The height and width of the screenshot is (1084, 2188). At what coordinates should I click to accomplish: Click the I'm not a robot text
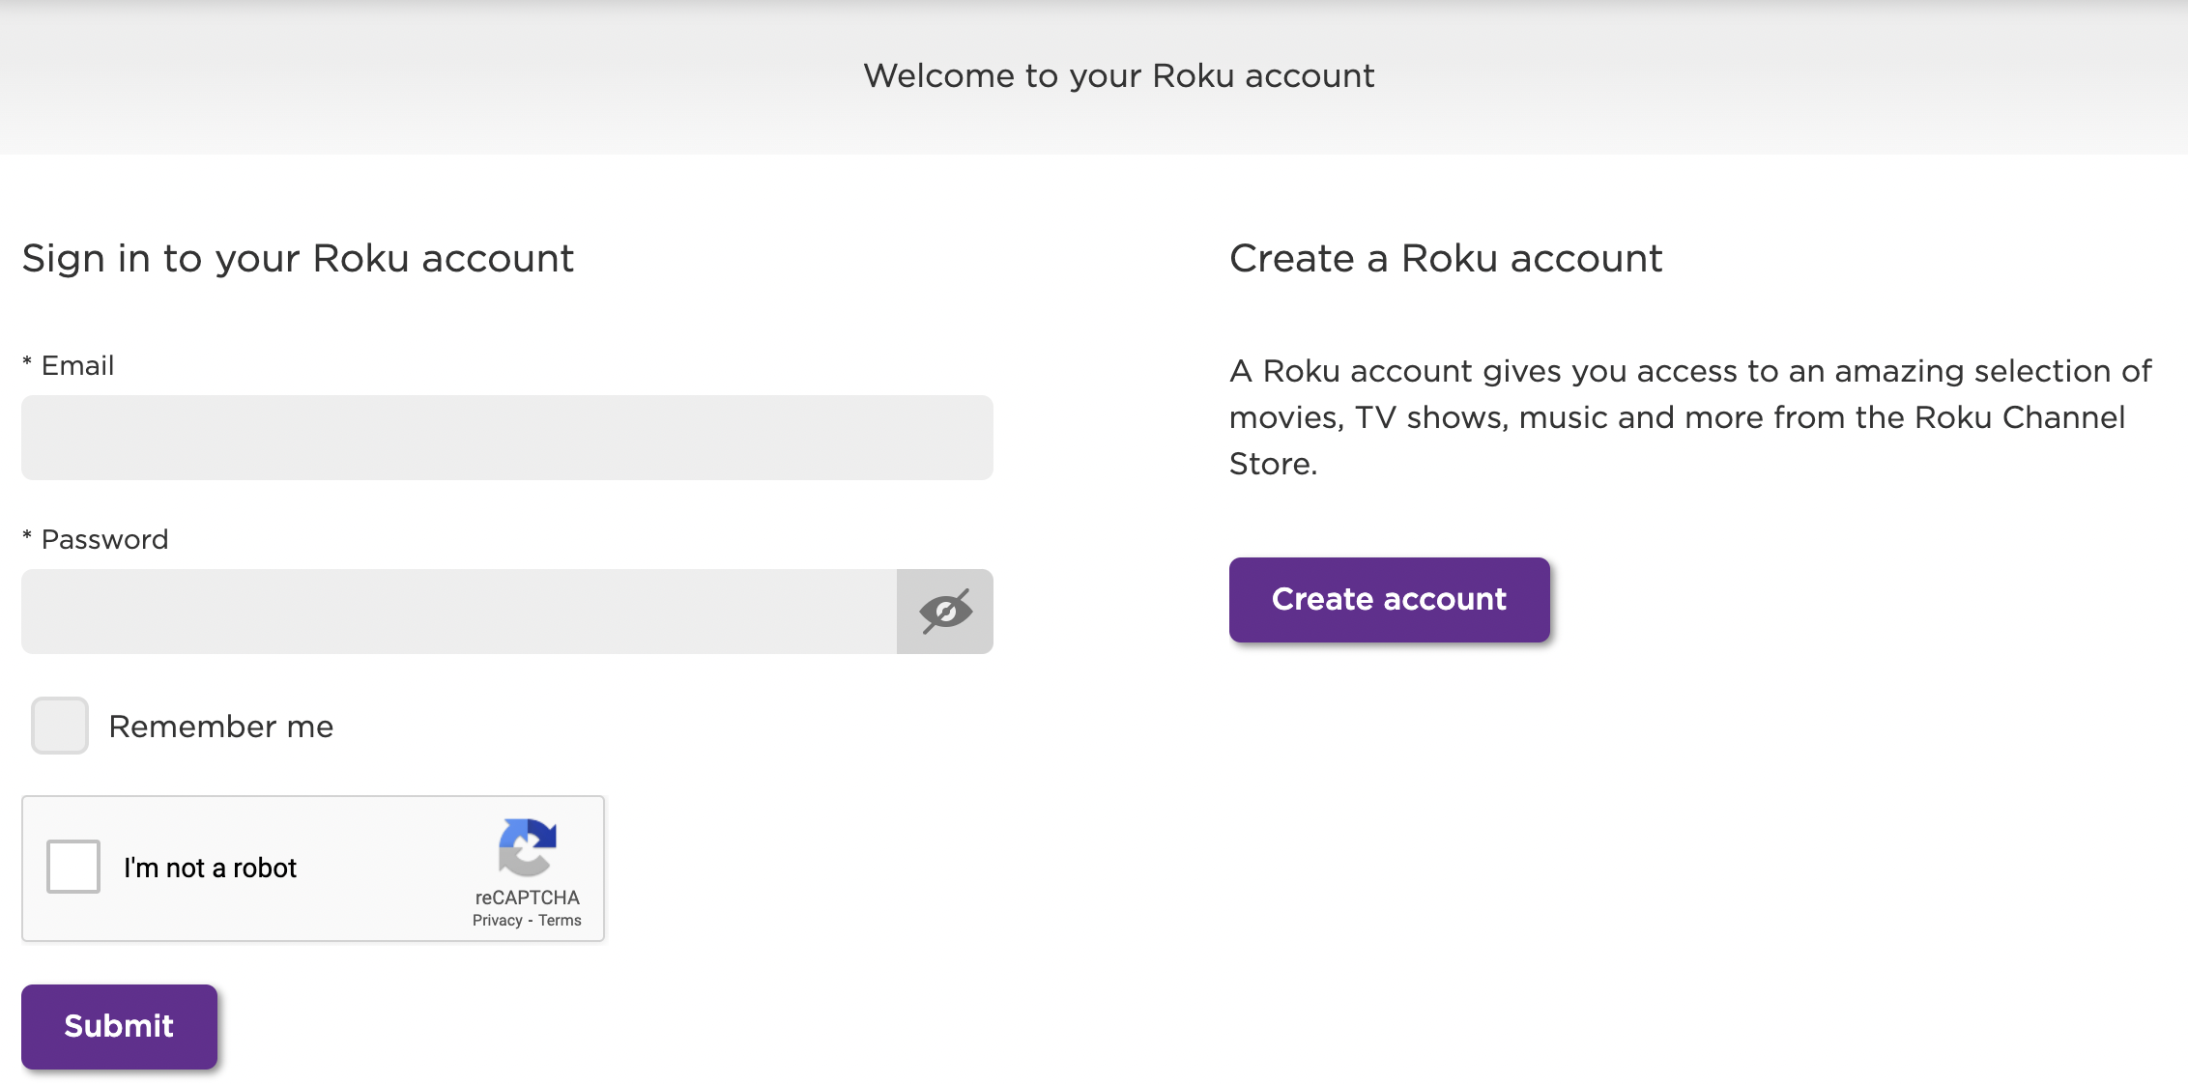click(x=210, y=868)
